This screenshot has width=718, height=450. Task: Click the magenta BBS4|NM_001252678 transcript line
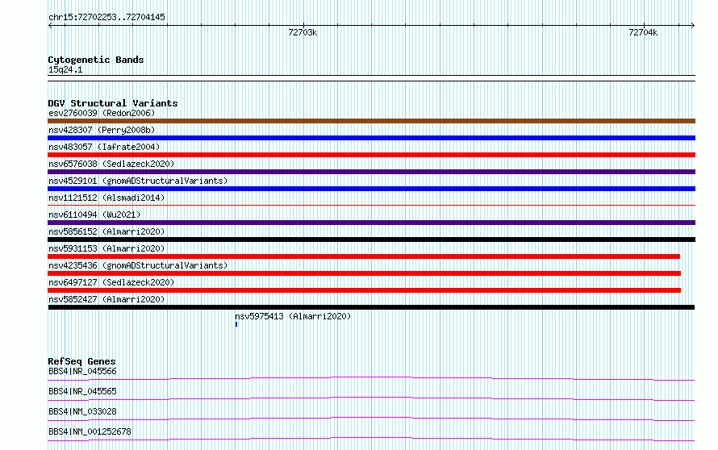tap(371, 439)
